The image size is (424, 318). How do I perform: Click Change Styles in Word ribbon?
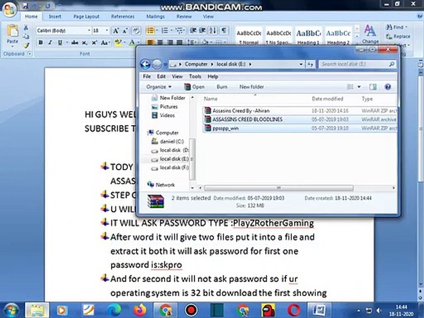pos(370,34)
